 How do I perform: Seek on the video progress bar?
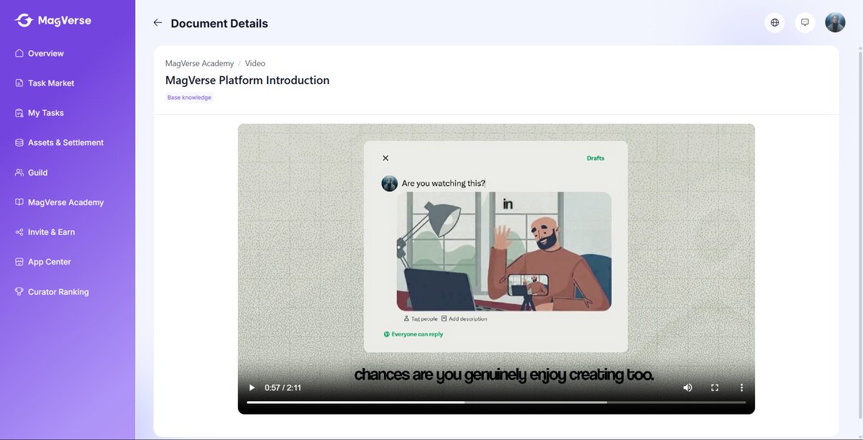tap(496, 403)
